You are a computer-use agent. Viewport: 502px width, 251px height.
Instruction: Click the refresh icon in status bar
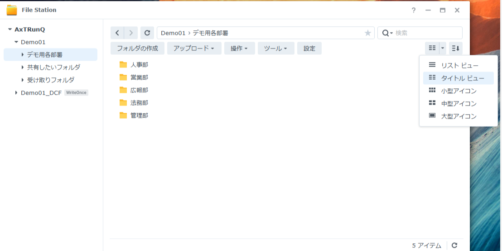(x=454, y=245)
